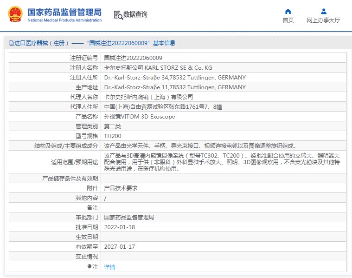Screen dimensions: 352x278
Task: Click the national emblem logo
Action: pos(15,14)
